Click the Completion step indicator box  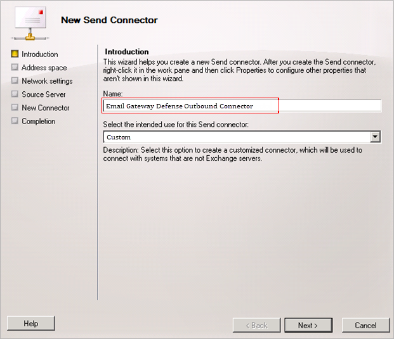15,120
